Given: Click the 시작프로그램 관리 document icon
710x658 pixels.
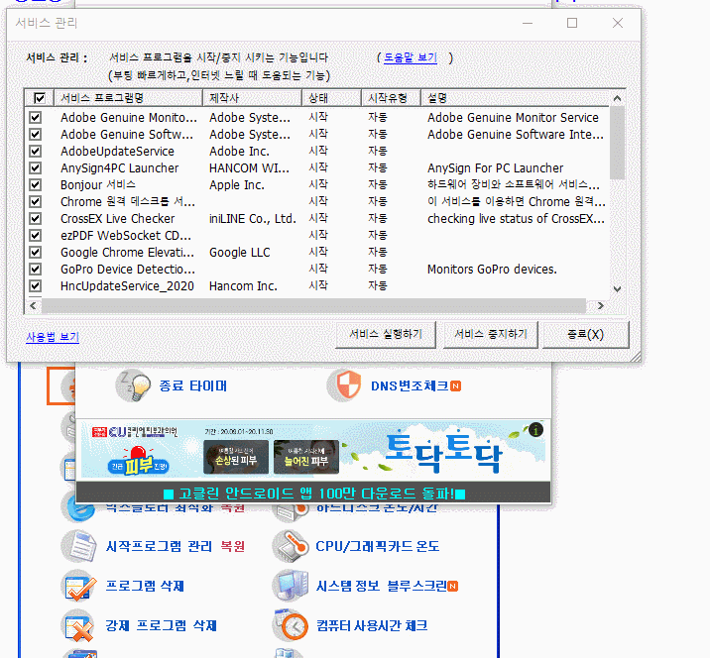Looking at the screenshot, I should click(x=78, y=546).
